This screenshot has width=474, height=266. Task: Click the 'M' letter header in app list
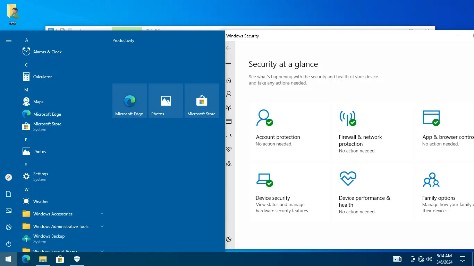click(x=26, y=90)
